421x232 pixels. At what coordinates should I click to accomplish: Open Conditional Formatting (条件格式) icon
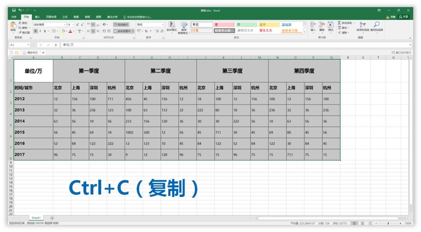172,24
